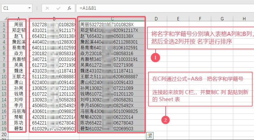
Task: Select column D header
Action: point(156,19)
